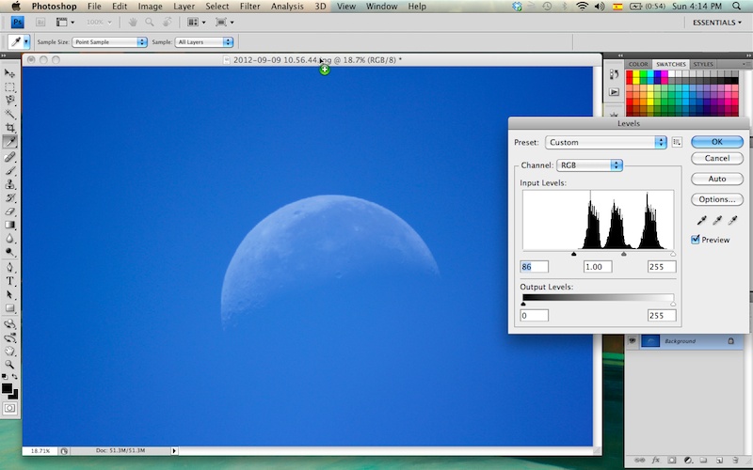The image size is (753, 470).
Task: Click the gray point eyedropper in Levels
Action: pyautogui.click(x=715, y=221)
